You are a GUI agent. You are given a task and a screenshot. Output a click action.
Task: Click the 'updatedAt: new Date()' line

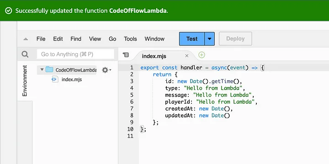197,115
